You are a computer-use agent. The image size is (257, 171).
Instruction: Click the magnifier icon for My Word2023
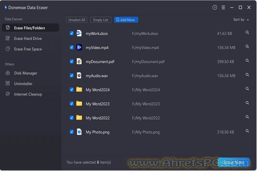(247, 103)
